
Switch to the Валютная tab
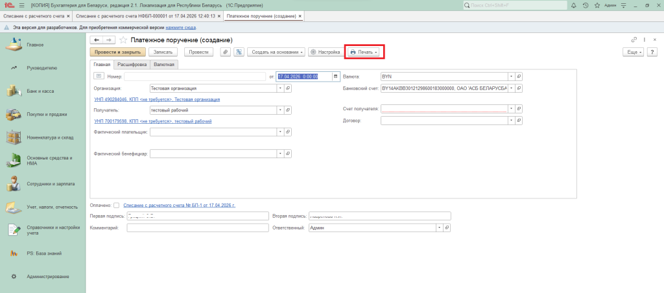[x=163, y=65]
